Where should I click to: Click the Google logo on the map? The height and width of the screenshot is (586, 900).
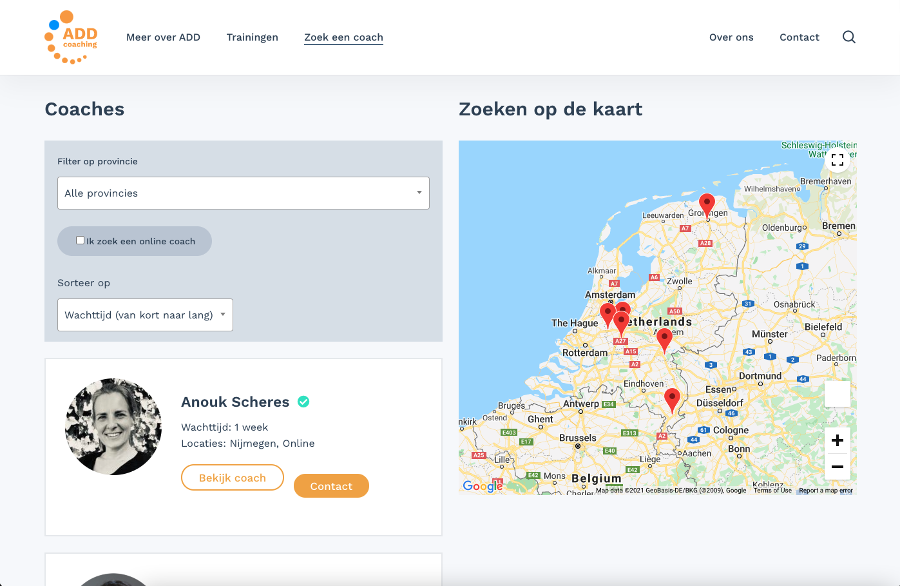coord(483,486)
